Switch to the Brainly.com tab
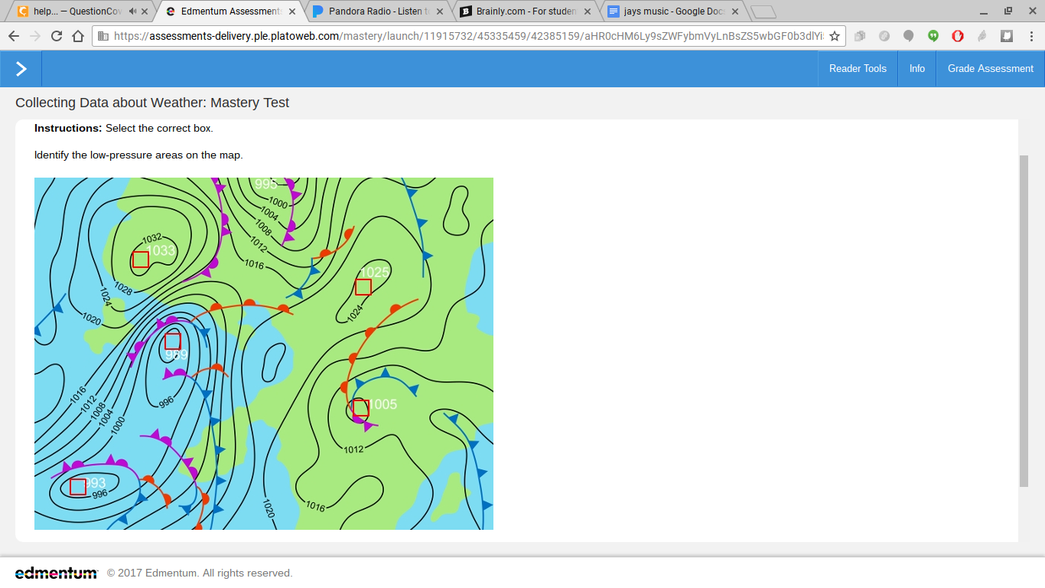This screenshot has width=1045, height=588. tap(526, 11)
